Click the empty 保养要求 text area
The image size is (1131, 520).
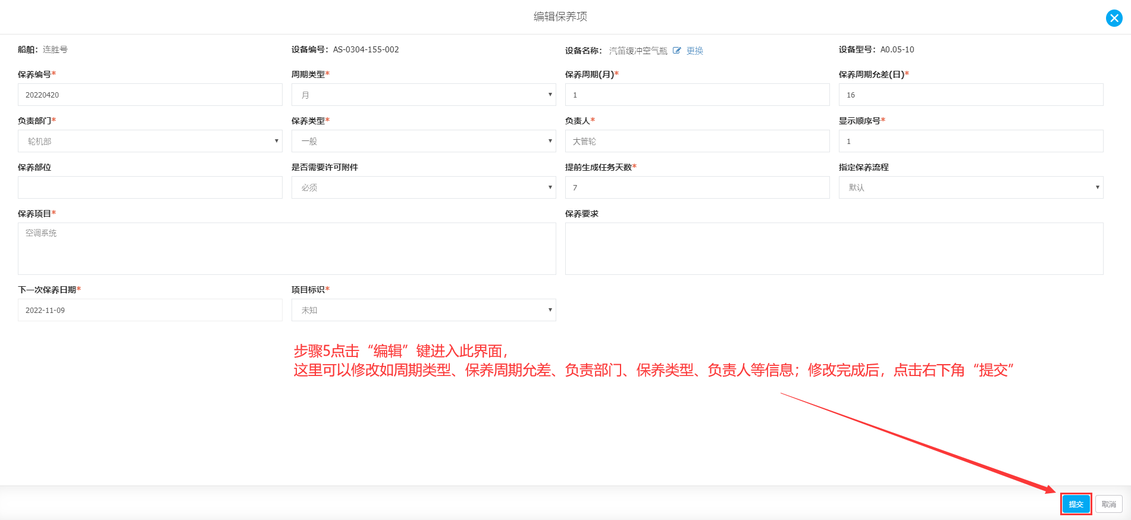click(834, 249)
